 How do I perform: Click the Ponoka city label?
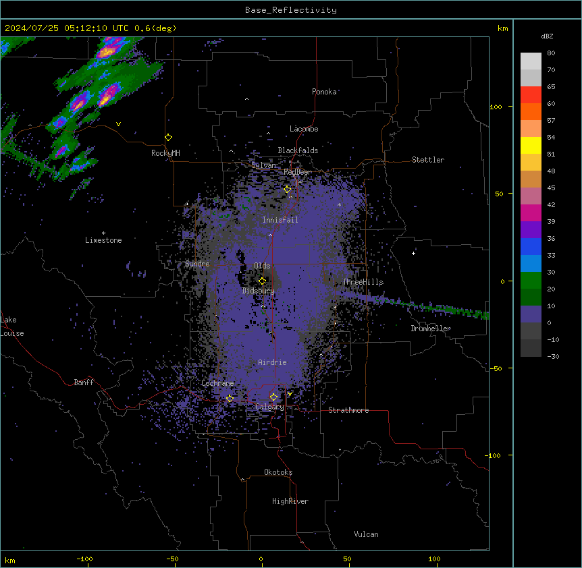pyautogui.click(x=324, y=92)
